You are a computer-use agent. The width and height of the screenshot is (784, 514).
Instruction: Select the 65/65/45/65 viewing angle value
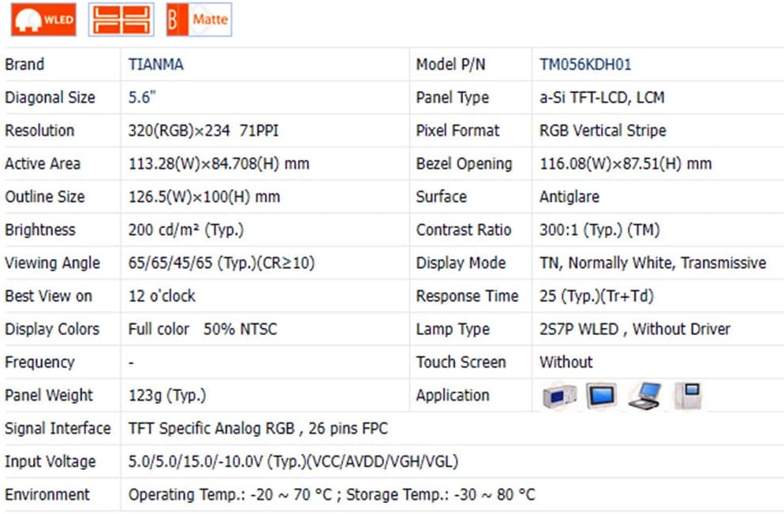[222, 263]
